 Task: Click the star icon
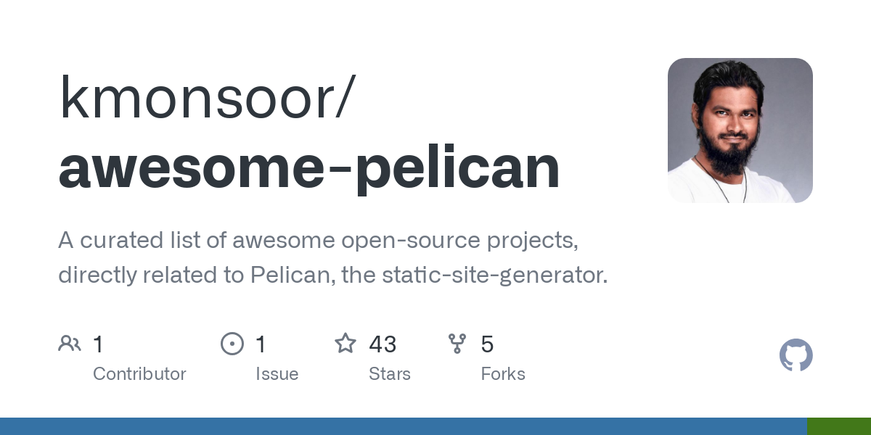tap(345, 343)
